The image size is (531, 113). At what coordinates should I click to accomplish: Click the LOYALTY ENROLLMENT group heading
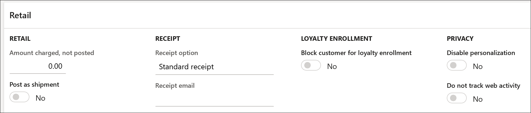tap(336, 39)
